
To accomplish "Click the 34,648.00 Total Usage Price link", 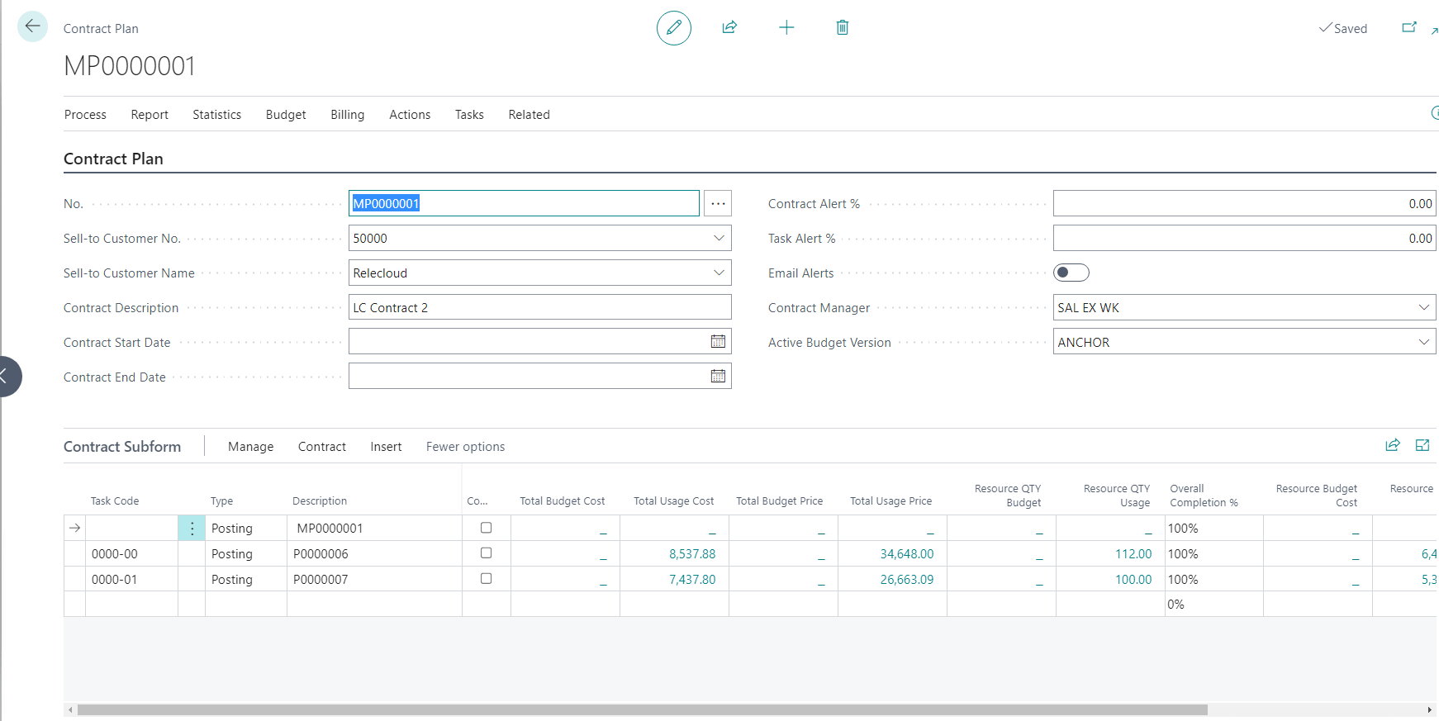I will point(907,554).
